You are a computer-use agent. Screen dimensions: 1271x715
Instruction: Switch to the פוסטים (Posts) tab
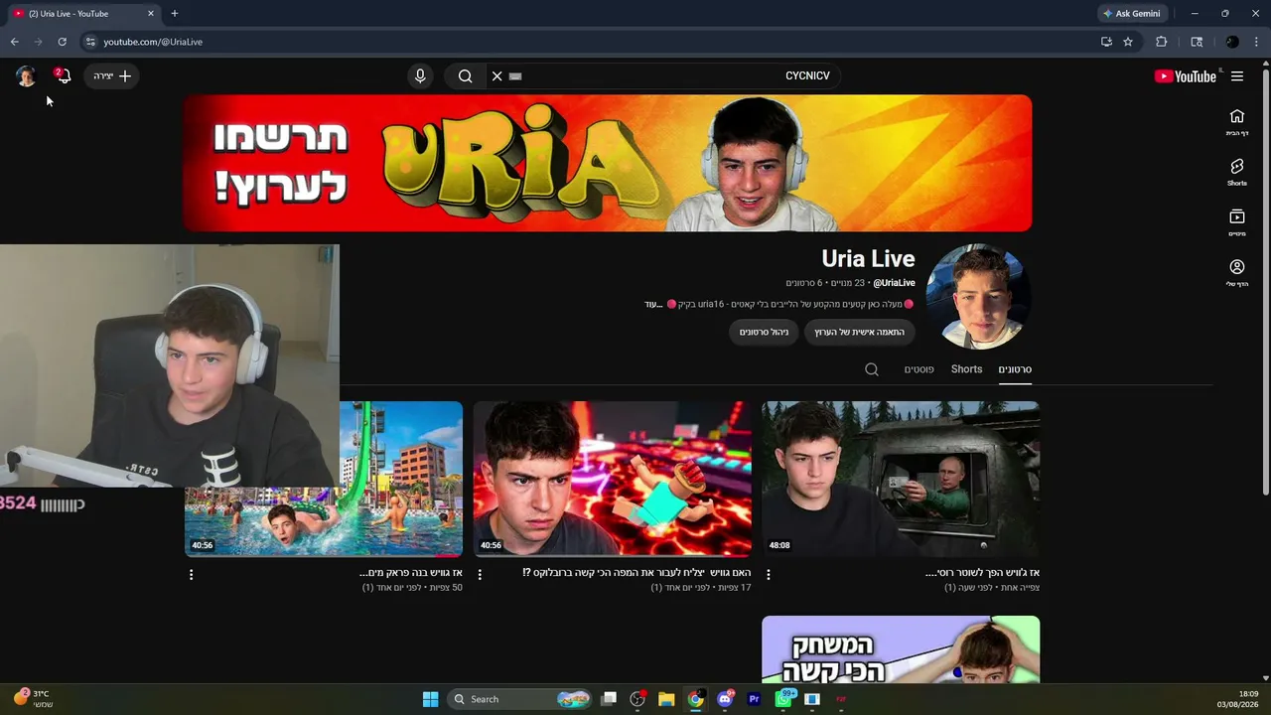coord(918,369)
